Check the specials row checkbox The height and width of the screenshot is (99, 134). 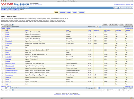coord(2,62)
